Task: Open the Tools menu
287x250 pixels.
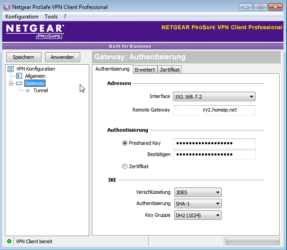Action: click(51, 17)
